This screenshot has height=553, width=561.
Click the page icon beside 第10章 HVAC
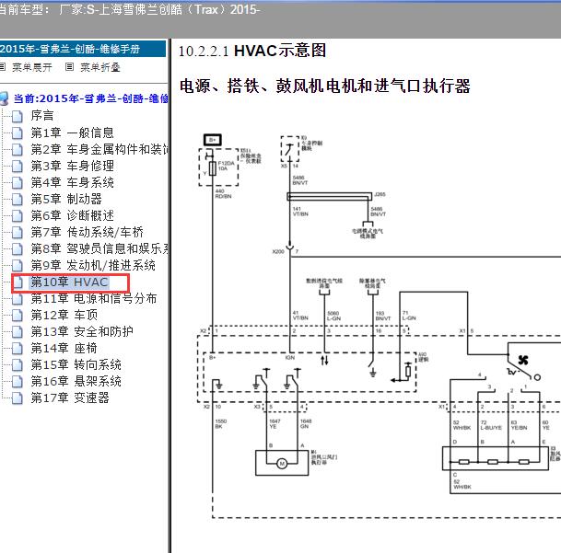[18, 282]
